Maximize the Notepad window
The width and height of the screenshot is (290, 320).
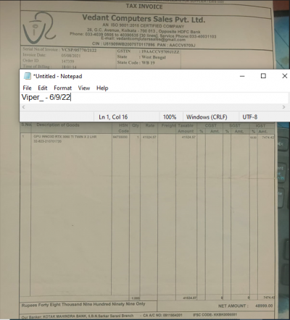coord(263,76)
